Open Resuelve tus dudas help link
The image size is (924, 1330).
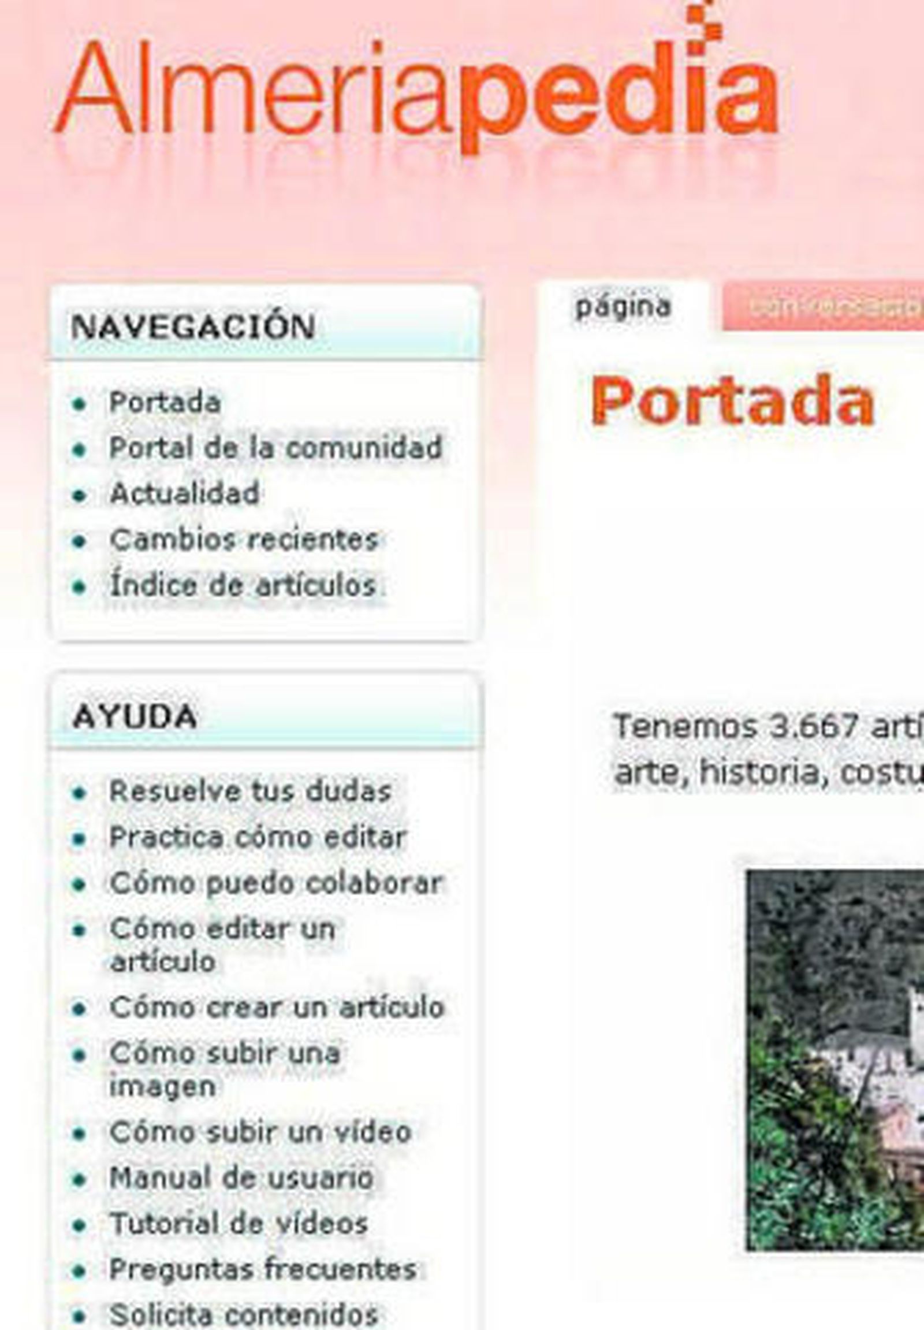point(250,792)
